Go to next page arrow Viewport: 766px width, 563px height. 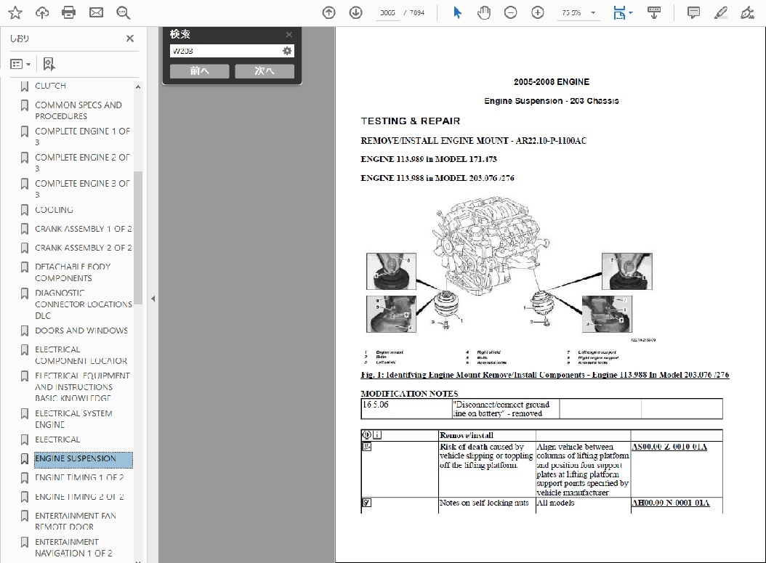[x=355, y=12]
